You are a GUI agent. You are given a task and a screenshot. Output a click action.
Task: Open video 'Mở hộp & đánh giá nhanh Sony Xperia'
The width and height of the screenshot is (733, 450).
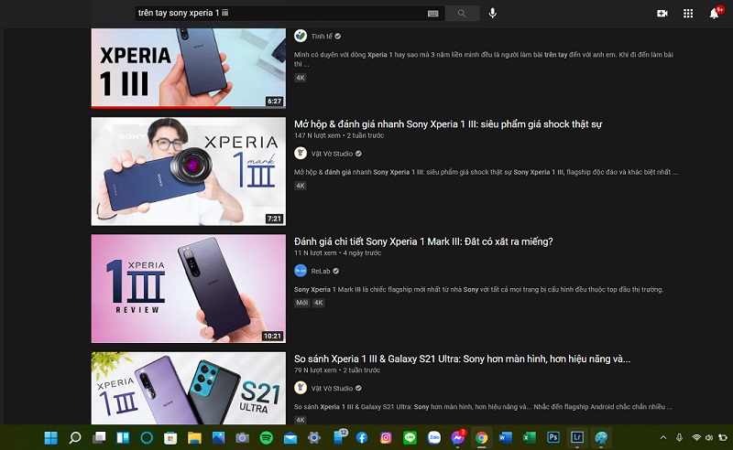pos(448,124)
